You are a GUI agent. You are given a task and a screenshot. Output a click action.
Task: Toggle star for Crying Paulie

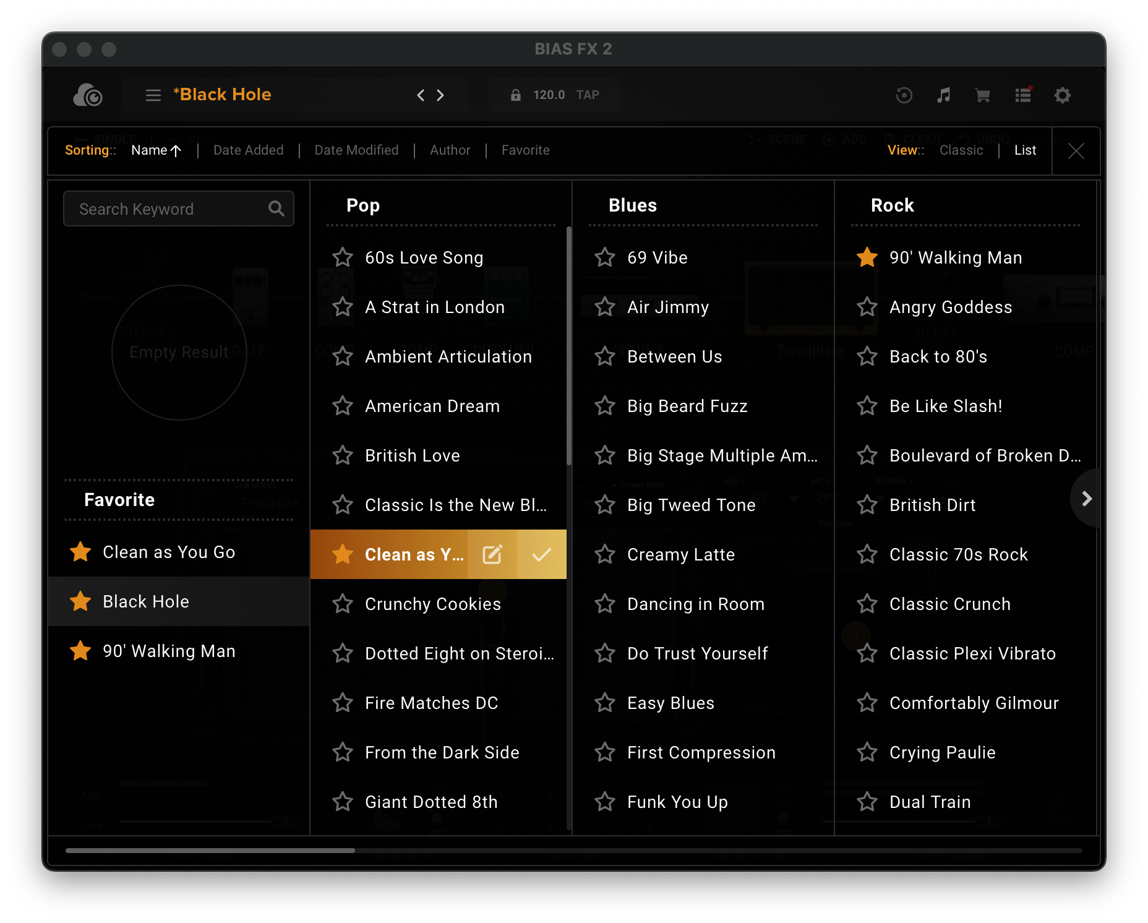[867, 752]
